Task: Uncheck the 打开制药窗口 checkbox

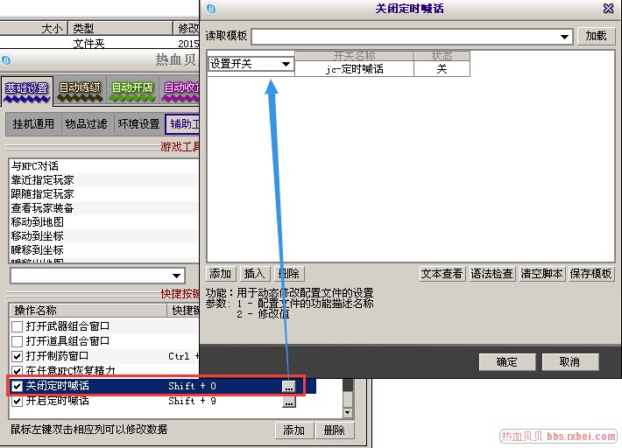Action: point(17,356)
